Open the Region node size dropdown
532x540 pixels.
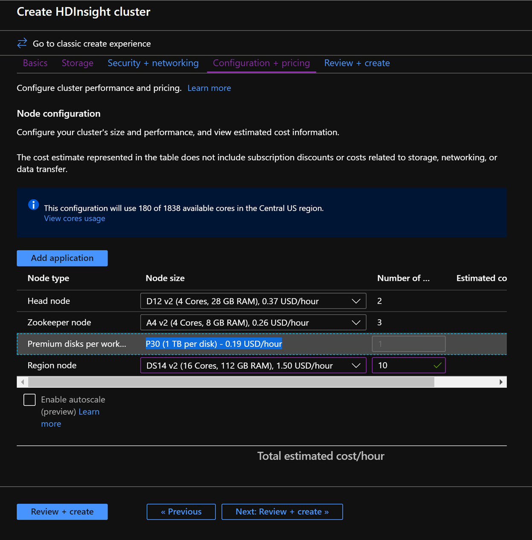pyautogui.click(x=357, y=365)
